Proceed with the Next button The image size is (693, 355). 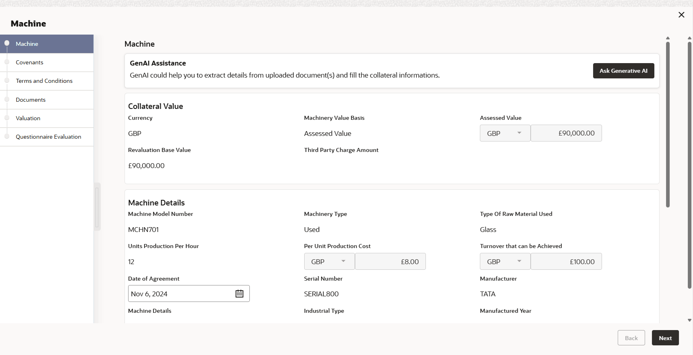[x=665, y=338]
